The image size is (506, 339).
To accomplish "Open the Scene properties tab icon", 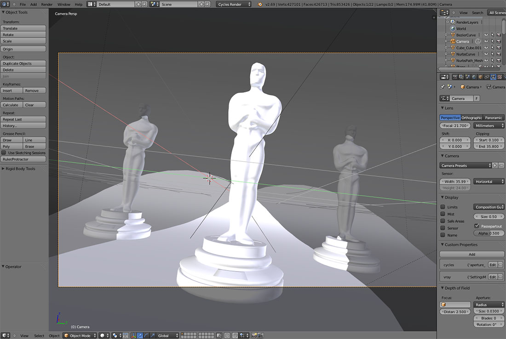I will click(x=468, y=77).
